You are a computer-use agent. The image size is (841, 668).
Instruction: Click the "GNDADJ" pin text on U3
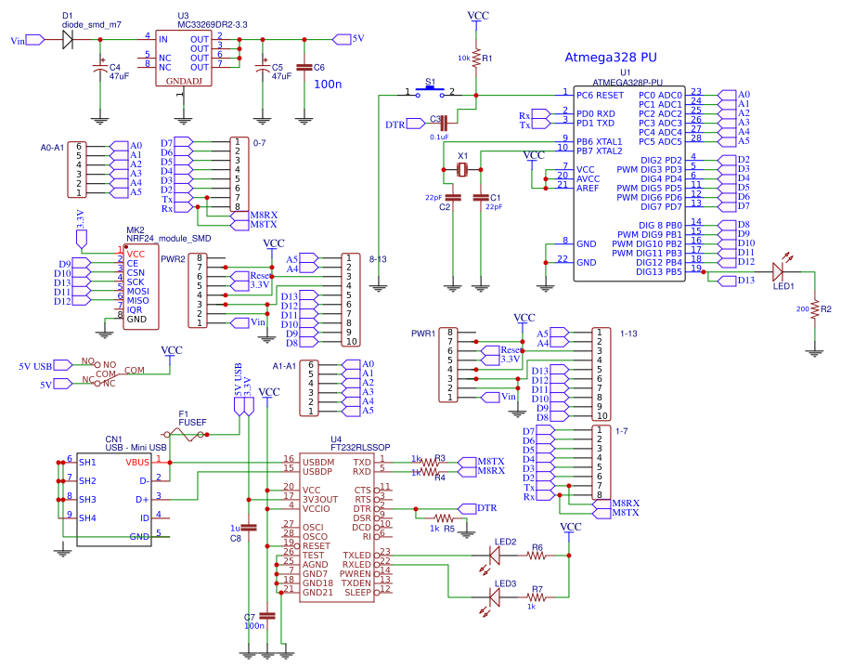coord(184,81)
